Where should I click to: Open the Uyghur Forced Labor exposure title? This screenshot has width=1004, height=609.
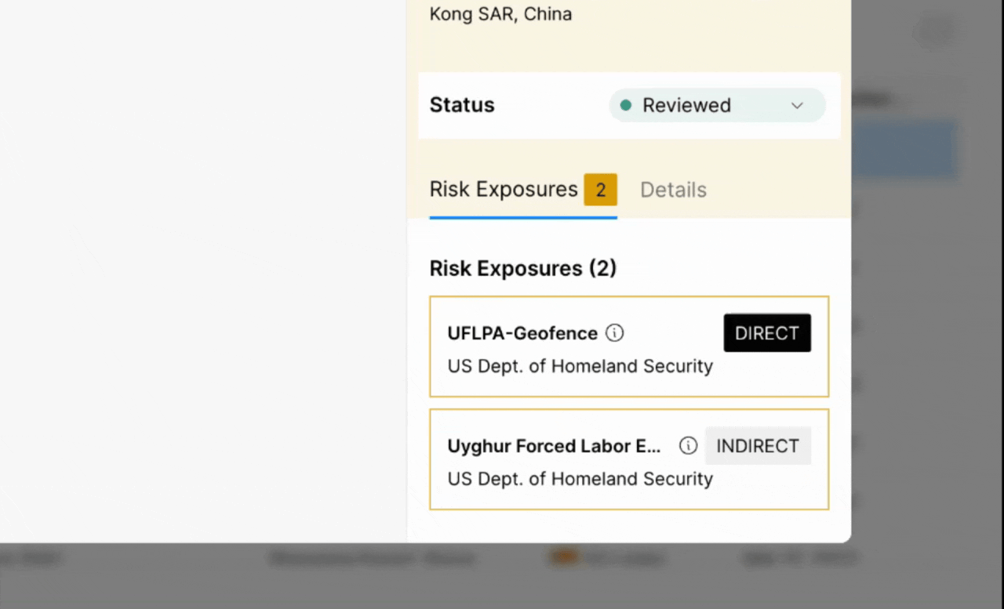[554, 446]
